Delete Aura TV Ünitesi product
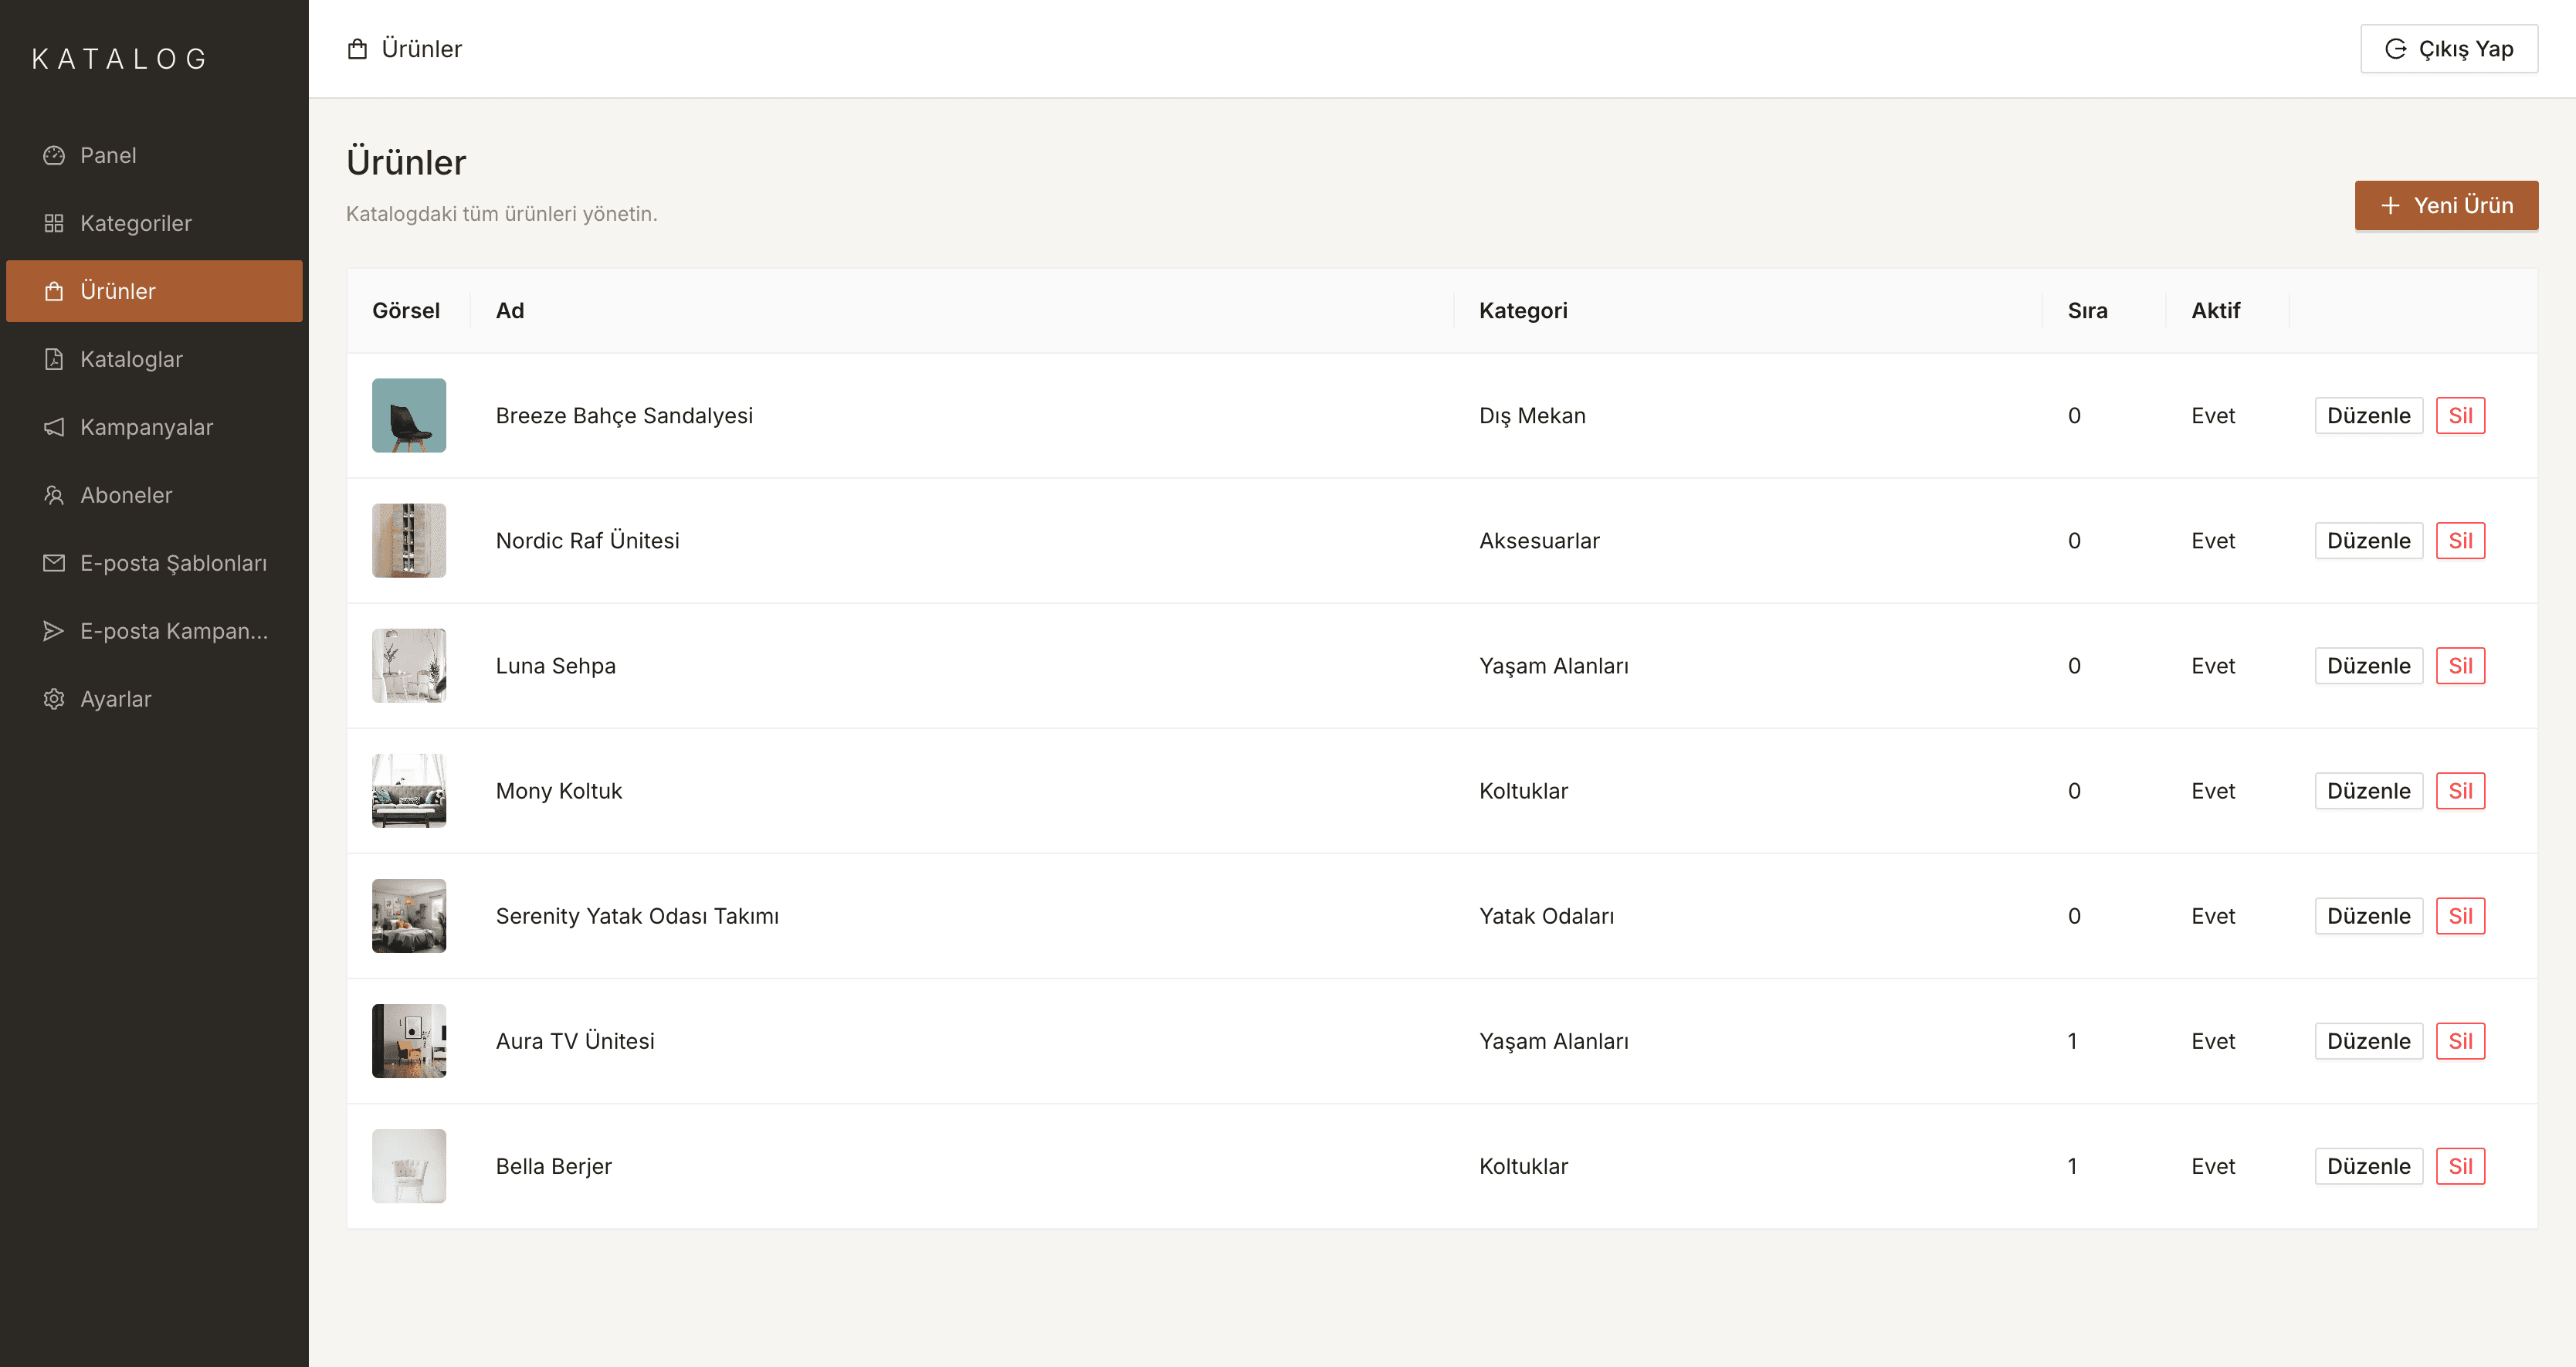 pos(2460,1041)
